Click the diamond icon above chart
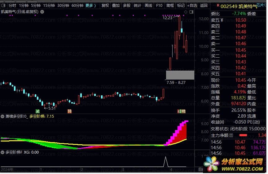 point(186,12)
